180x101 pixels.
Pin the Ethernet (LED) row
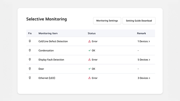pyautogui.click(x=30, y=78)
